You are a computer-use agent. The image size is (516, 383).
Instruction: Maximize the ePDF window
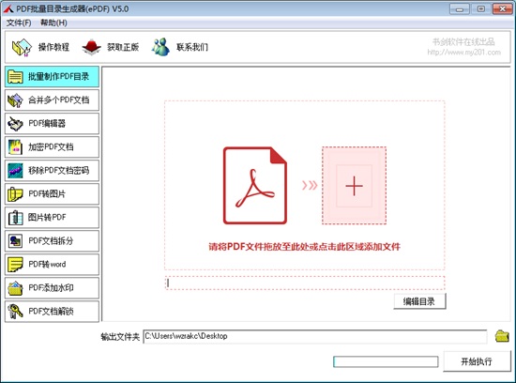click(x=480, y=8)
